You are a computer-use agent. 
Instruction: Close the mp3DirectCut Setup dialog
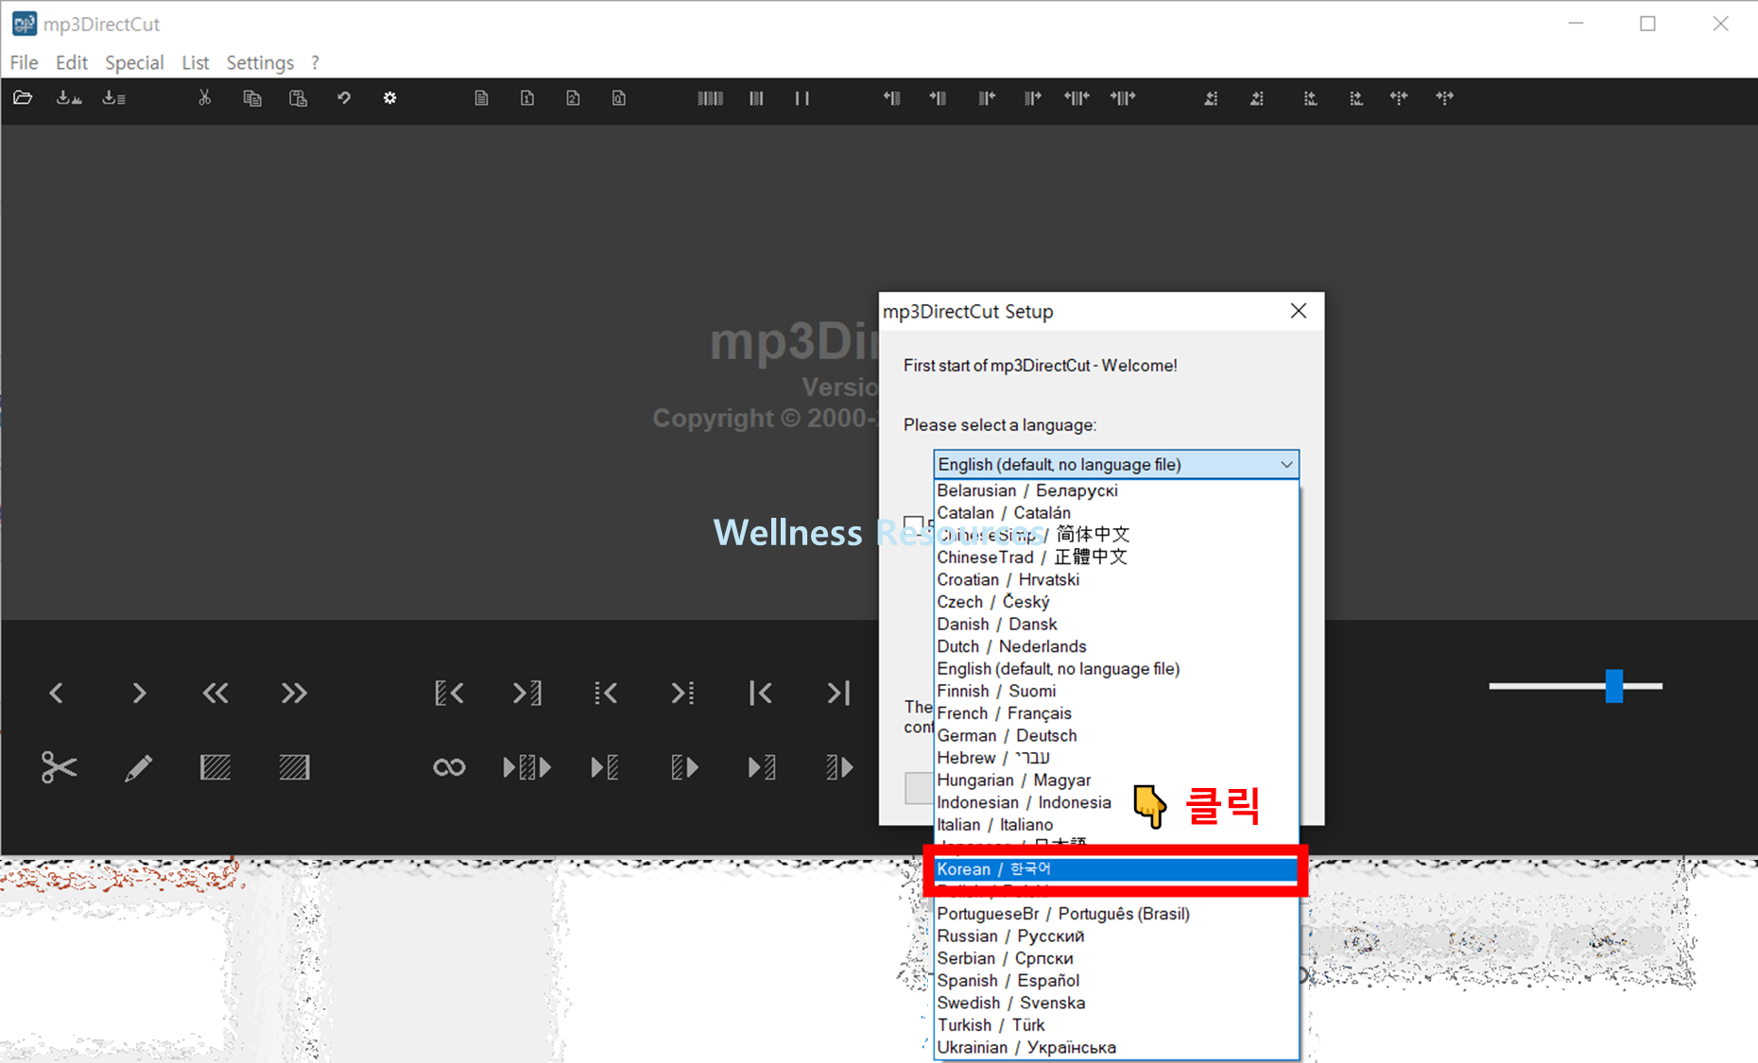click(x=1299, y=311)
